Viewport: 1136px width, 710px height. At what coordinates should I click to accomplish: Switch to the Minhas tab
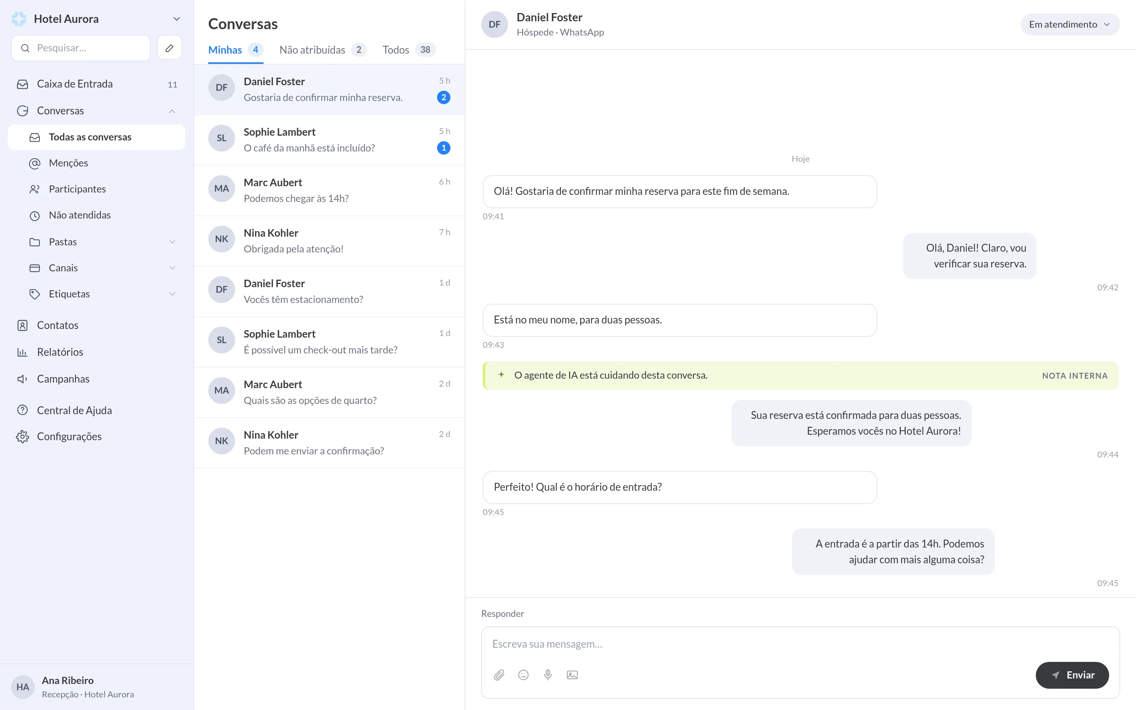click(x=235, y=50)
